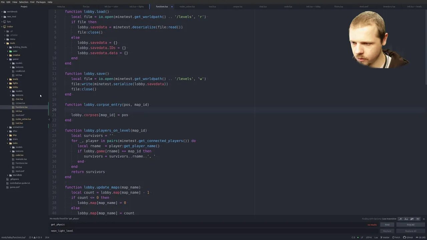
Task: Click the Find button
Action: pos(387,225)
